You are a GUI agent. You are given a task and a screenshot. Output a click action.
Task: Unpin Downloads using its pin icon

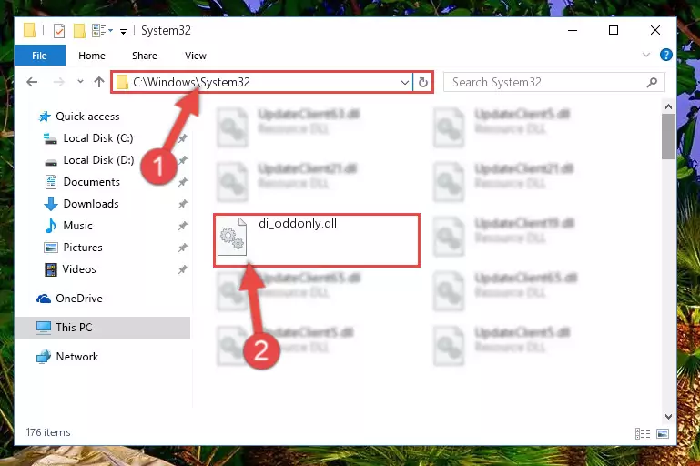click(183, 204)
